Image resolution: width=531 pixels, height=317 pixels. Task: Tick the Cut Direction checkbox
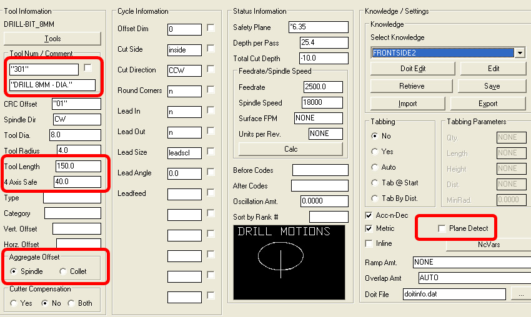tap(211, 69)
